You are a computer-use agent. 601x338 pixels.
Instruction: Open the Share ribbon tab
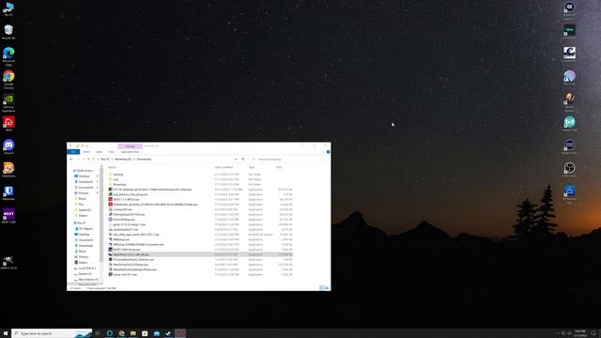(x=99, y=152)
